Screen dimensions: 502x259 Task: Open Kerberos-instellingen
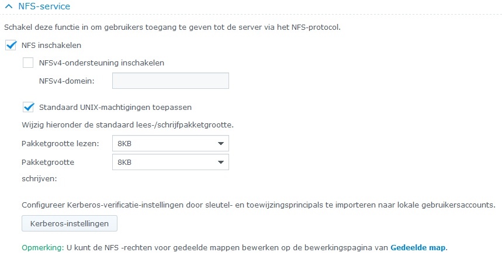point(70,223)
